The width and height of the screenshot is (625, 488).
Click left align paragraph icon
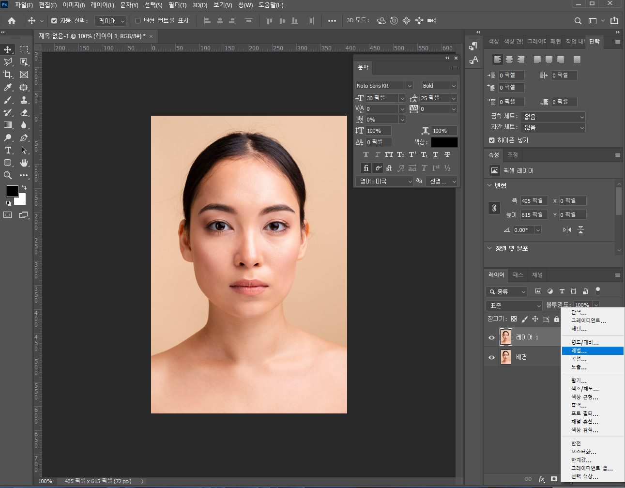click(x=498, y=59)
